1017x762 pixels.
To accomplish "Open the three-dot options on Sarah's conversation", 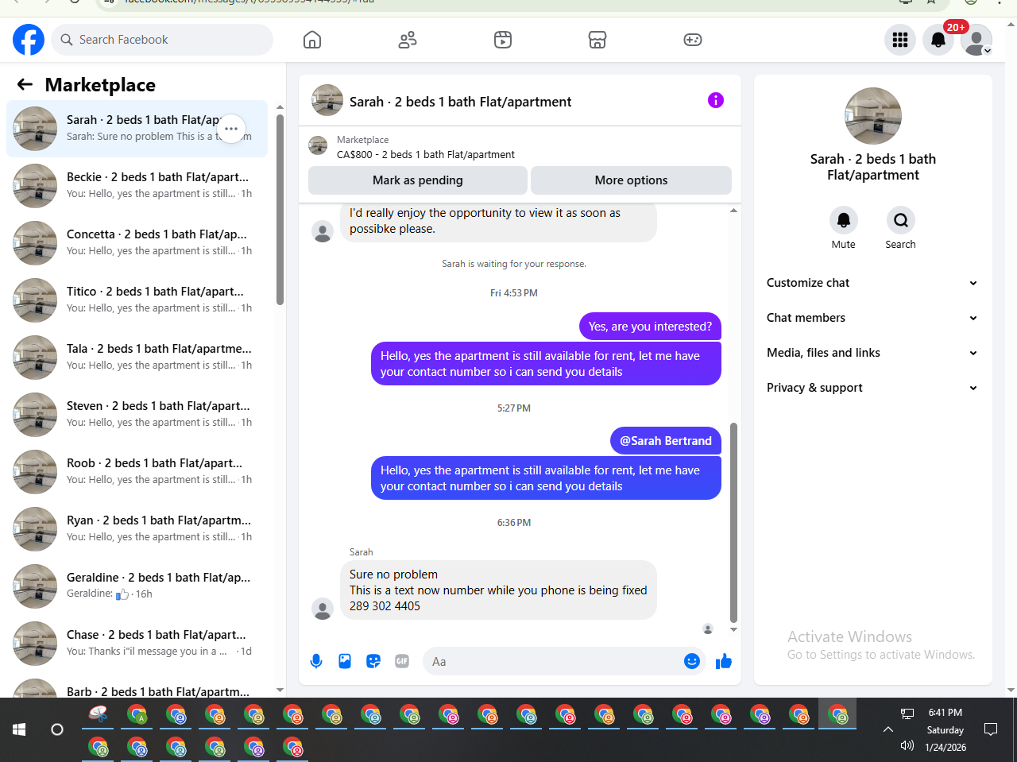I will [231, 129].
